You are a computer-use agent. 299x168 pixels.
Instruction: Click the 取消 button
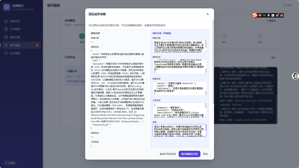205,154
